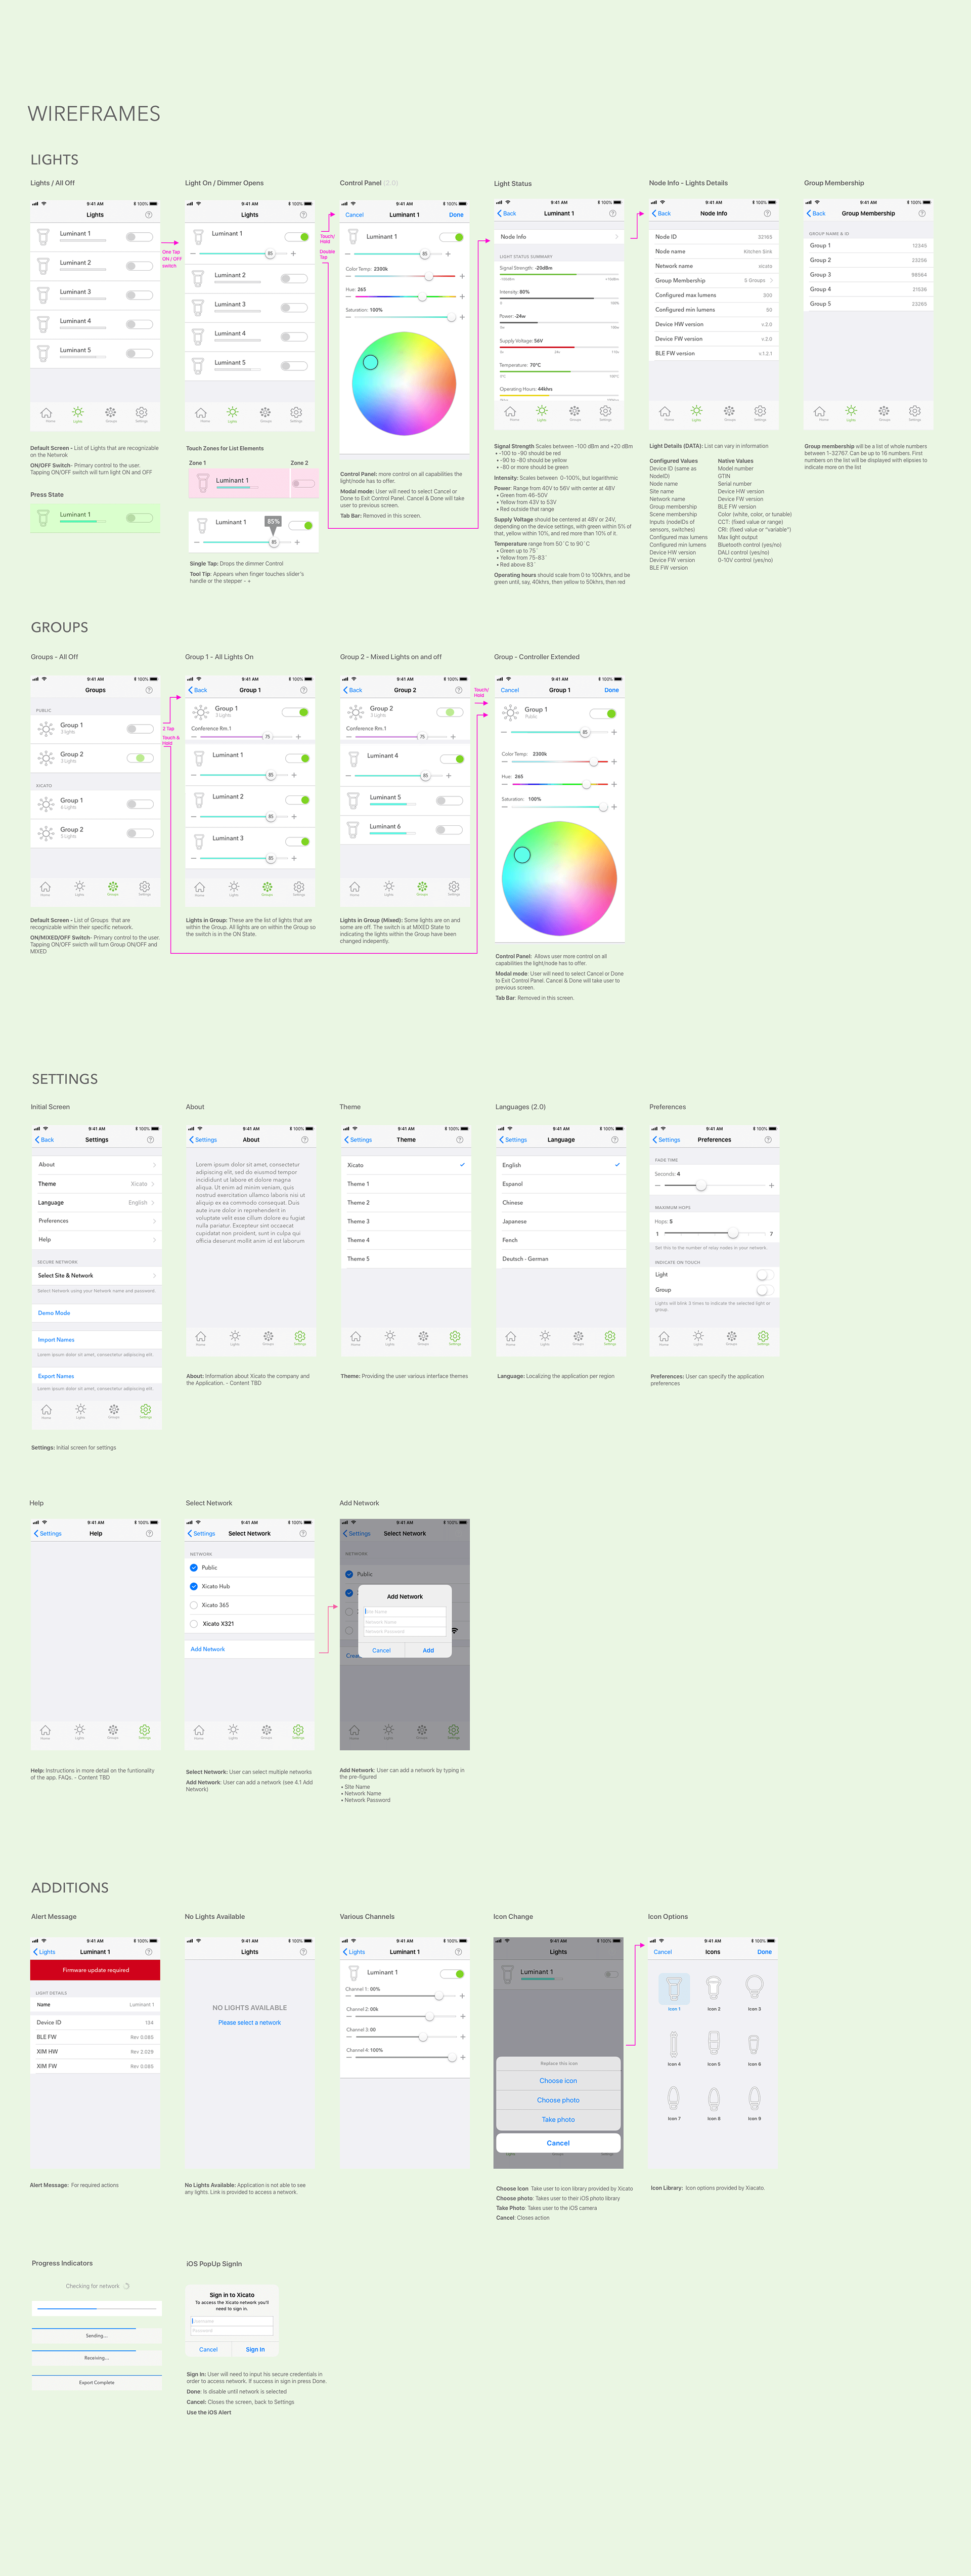Select Xicato 365 radio in Select Network screen

(194, 1605)
